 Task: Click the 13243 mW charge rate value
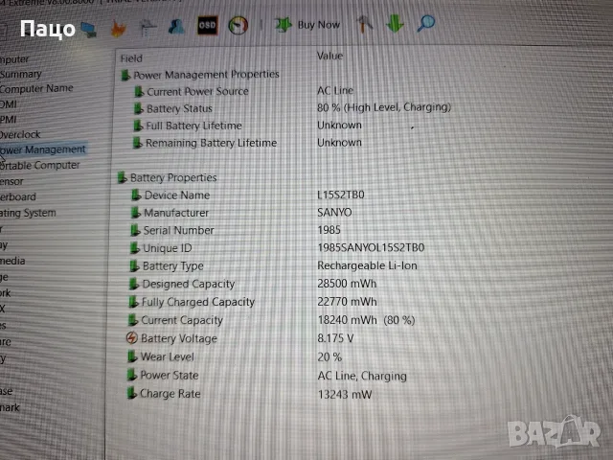pos(345,394)
